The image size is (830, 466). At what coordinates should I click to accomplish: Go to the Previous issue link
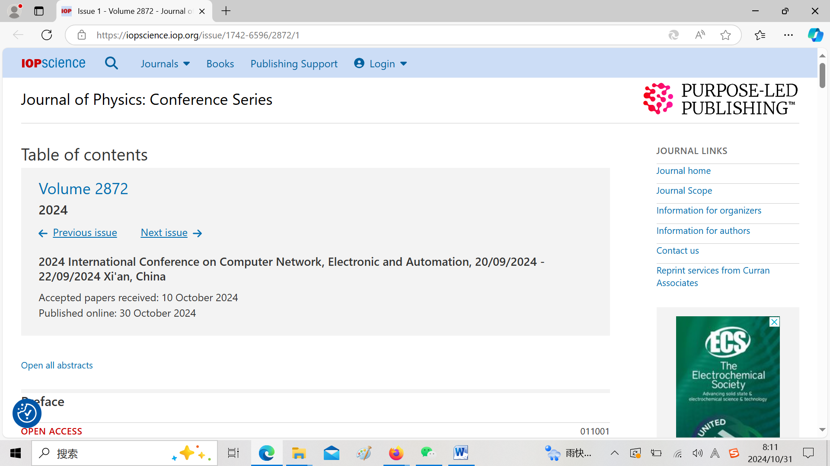(85, 233)
